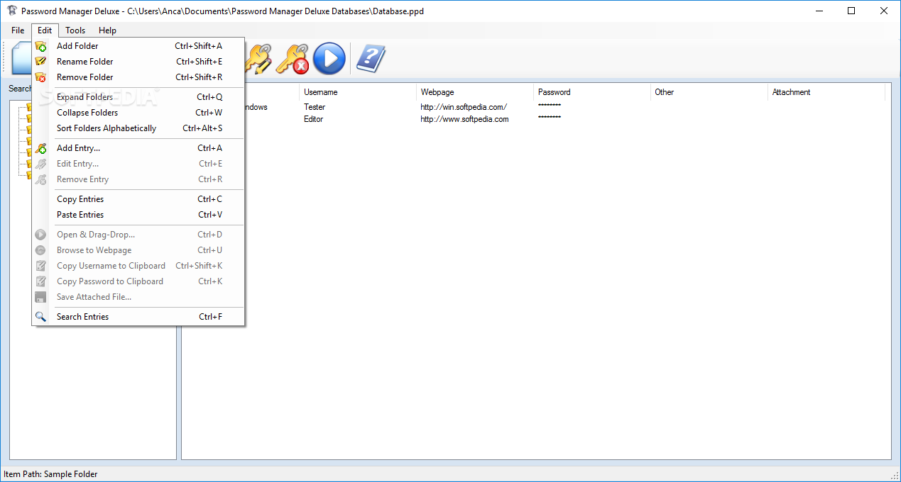Select Expand Folders menu entry

(138, 97)
